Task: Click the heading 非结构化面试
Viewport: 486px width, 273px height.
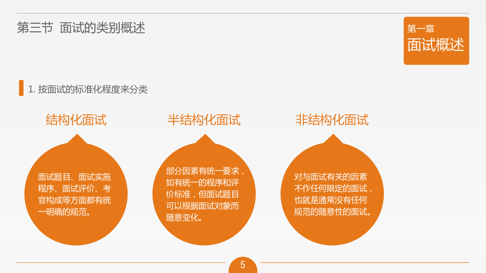Action: click(x=332, y=120)
